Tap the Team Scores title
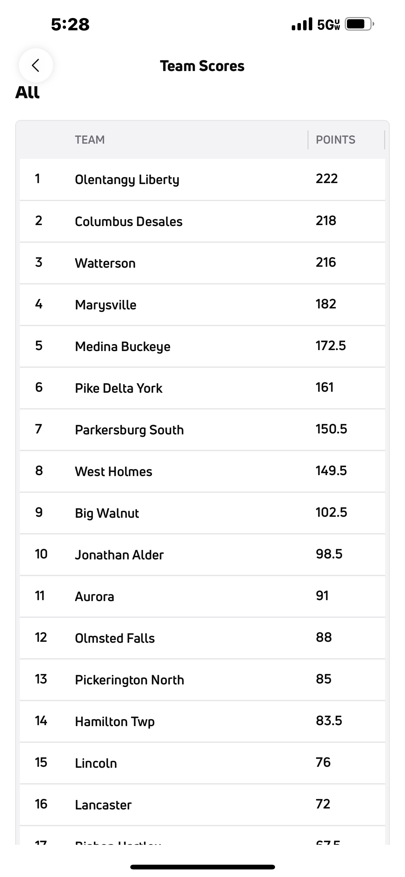 202,66
